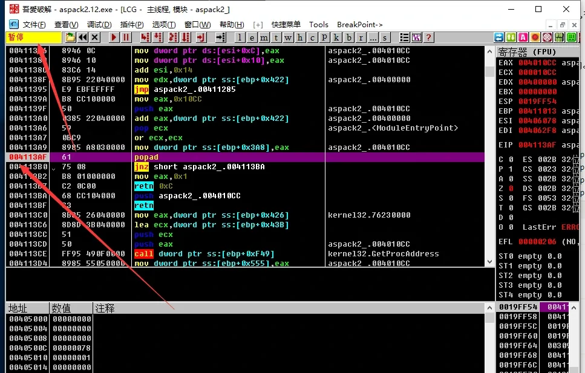Execute till return using the red arrow icon
The width and height of the screenshot is (585, 373).
tap(201, 37)
